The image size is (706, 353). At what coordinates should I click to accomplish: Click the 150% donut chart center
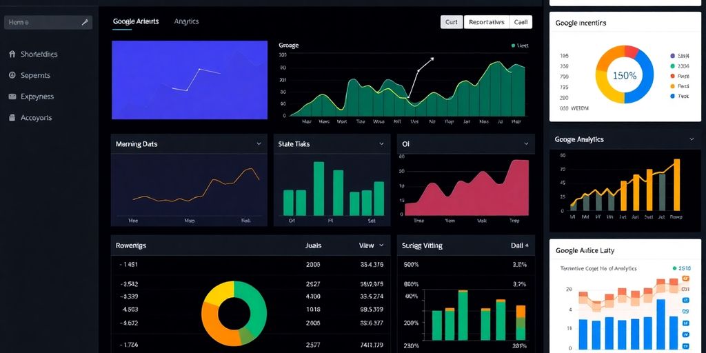[625, 76]
